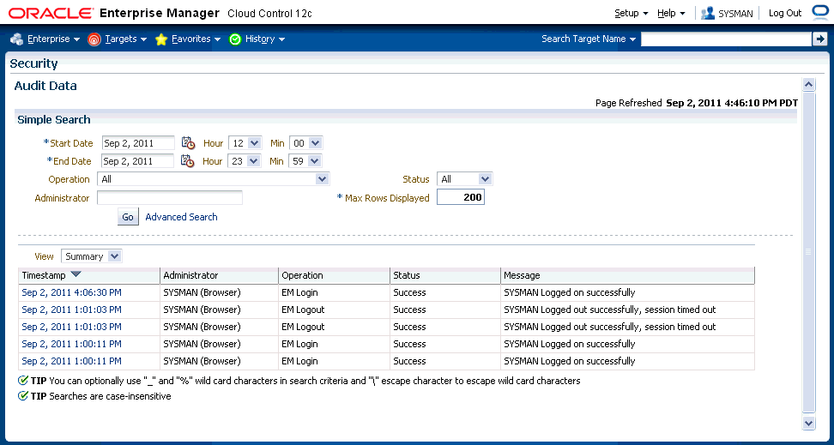This screenshot has width=834, height=445.
Task: Open the History menu
Action: pos(265,39)
